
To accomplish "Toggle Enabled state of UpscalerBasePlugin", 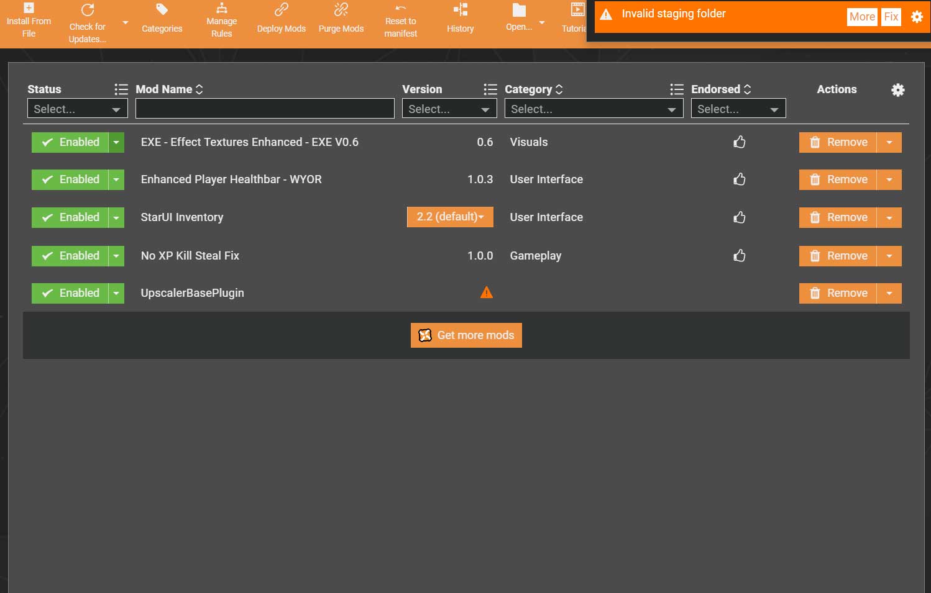I will click(x=70, y=293).
